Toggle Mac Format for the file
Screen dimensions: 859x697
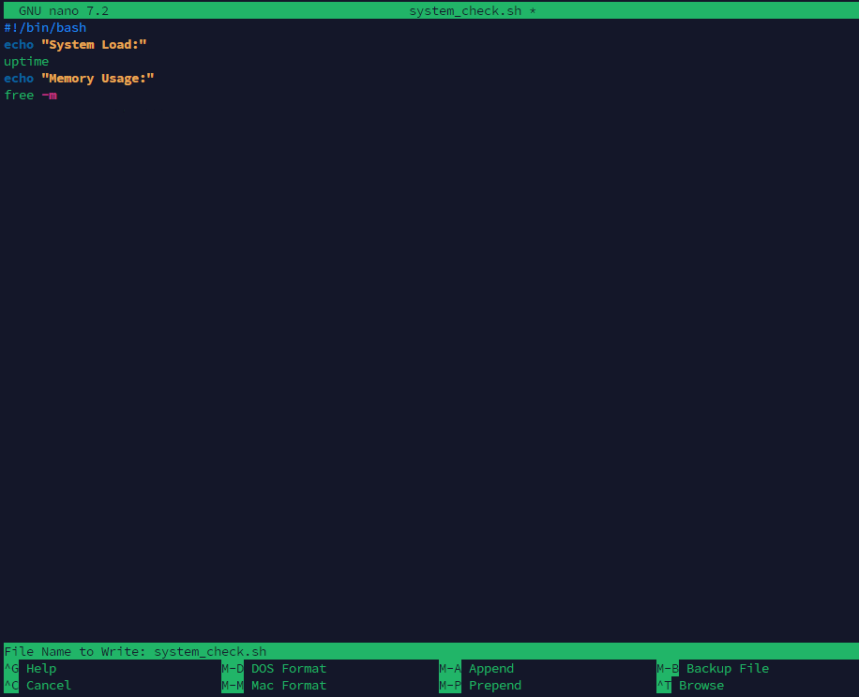pyautogui.click(x=288, y=685)
